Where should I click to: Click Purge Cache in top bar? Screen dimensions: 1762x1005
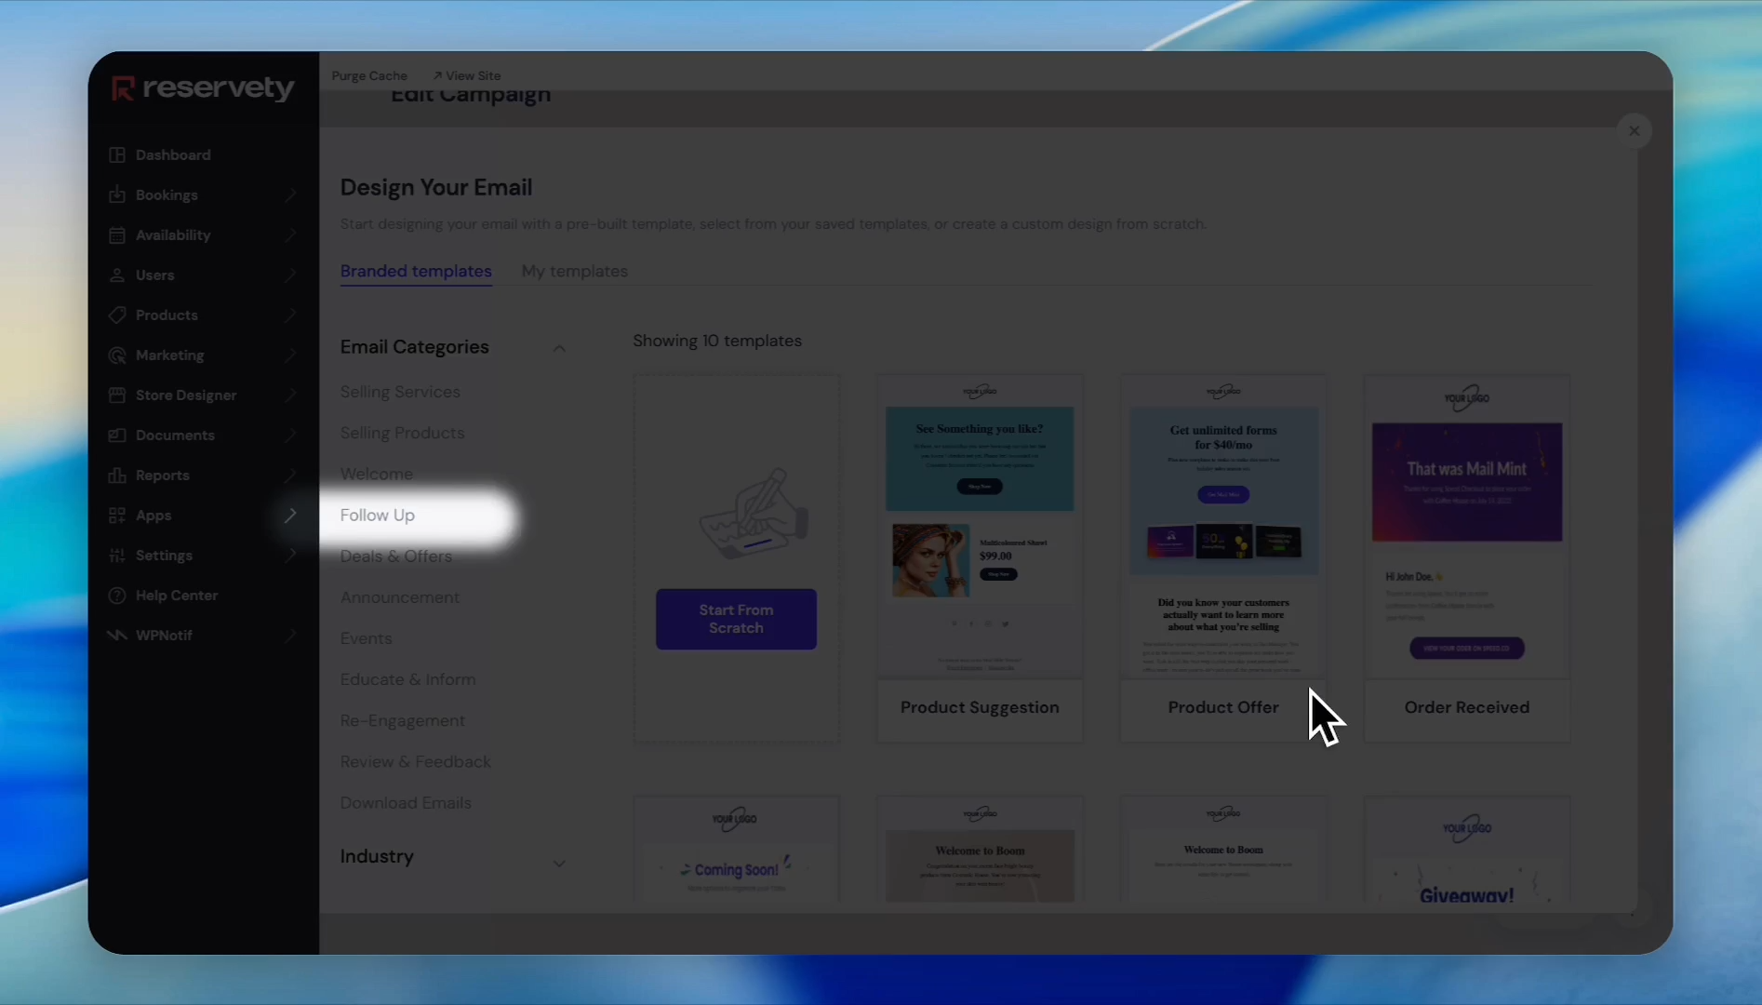point(369,75)
